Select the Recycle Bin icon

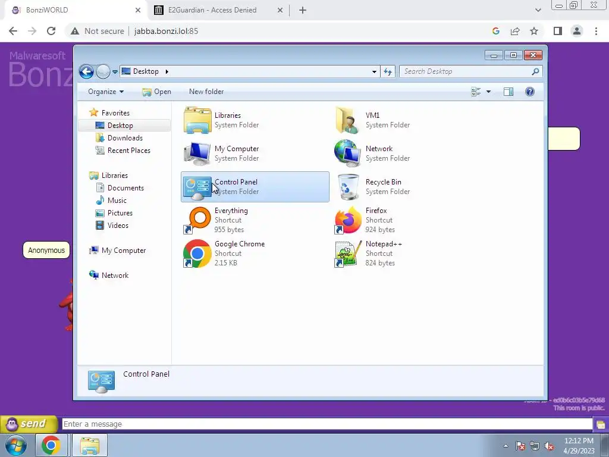point(347,187)
